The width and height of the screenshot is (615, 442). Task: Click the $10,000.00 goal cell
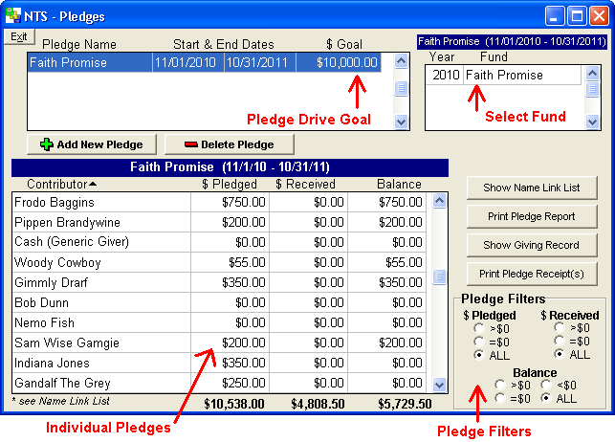(x=339, y=62)
